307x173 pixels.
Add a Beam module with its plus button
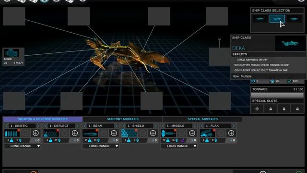pos(114,133)
